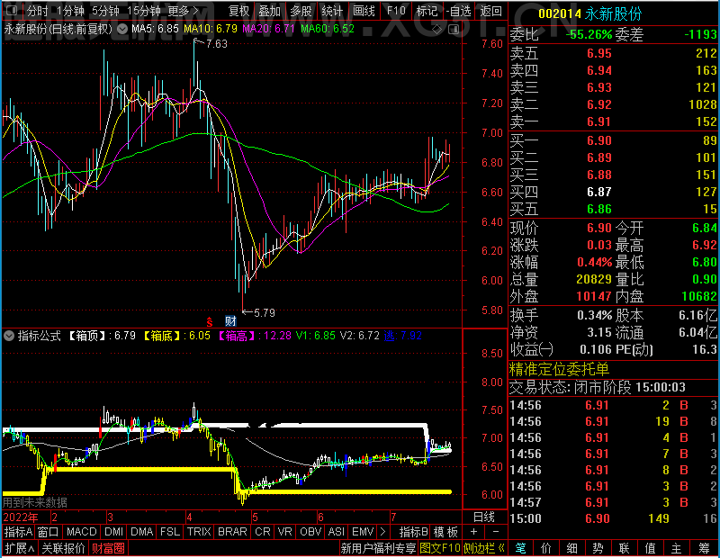Click the 买一 bid price 6.90
Image resolution: width=720 pixels, height=558 pixels.
(599, 140)
